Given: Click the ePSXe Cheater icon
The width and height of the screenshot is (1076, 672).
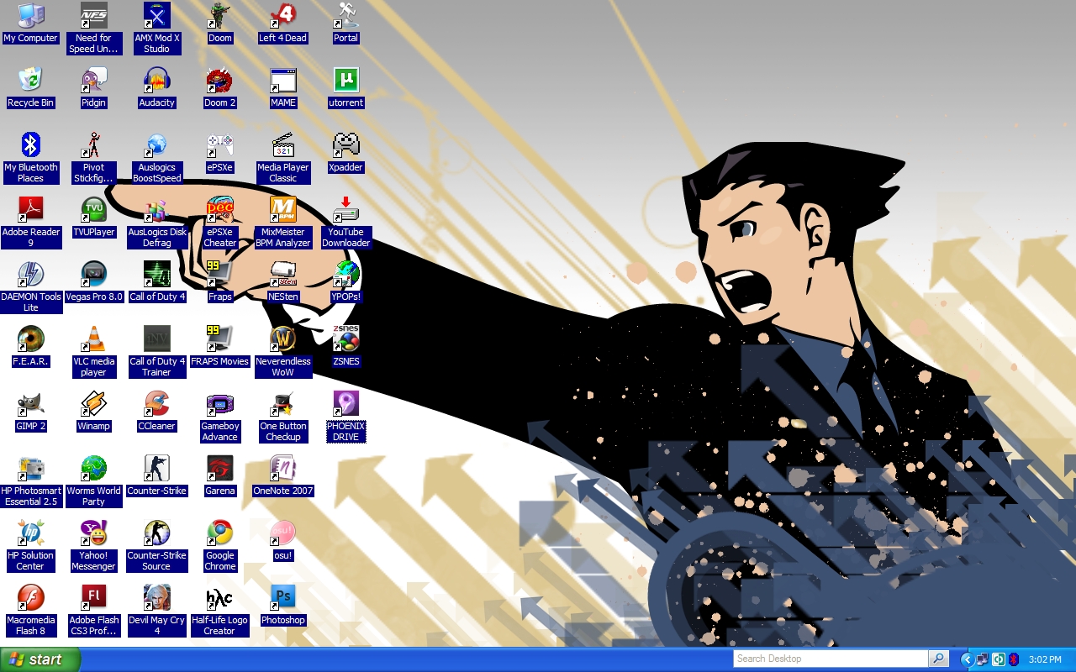Looking at the screenshot, I should pos(220,209).
